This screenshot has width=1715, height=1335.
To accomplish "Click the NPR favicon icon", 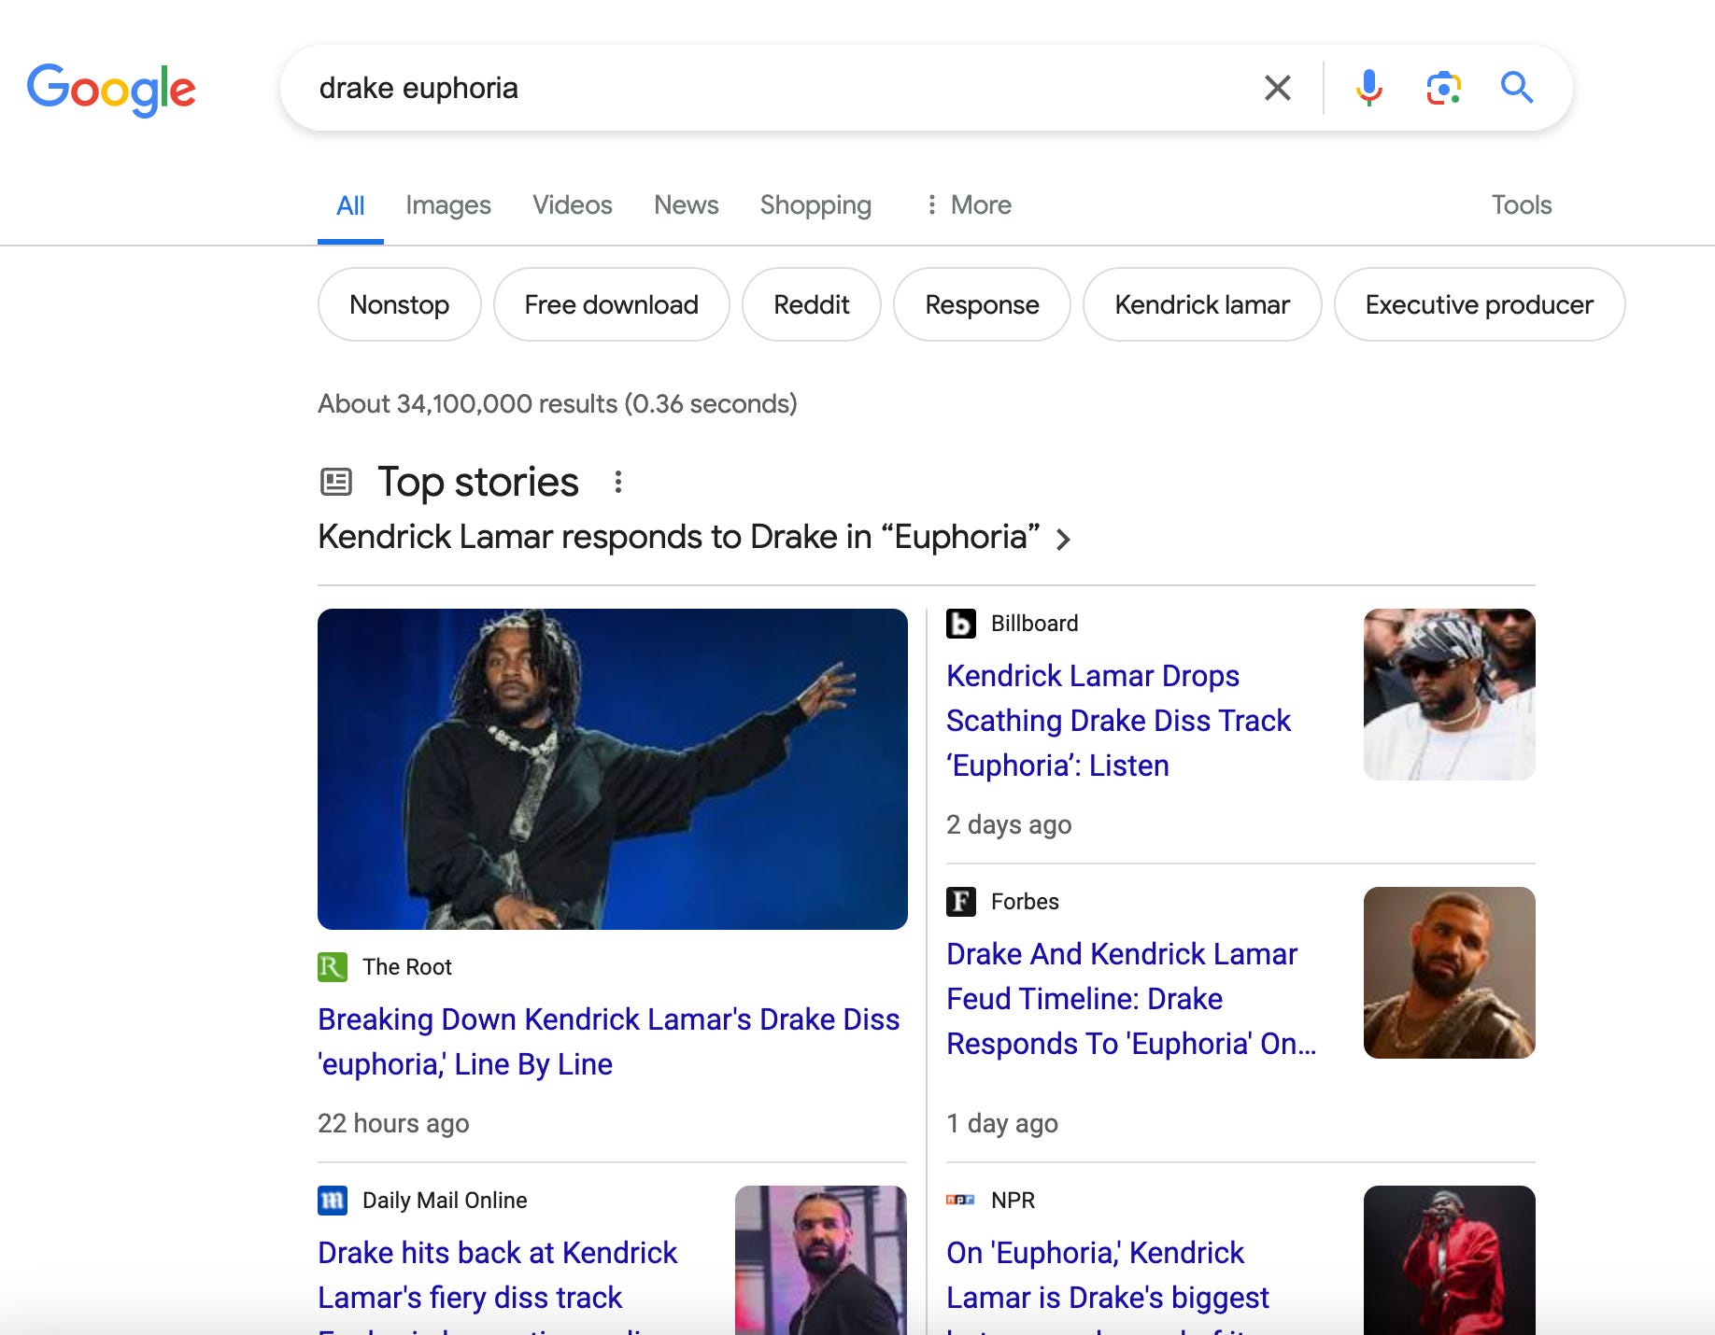I will pyautogui.click(x=961, y=1201).
